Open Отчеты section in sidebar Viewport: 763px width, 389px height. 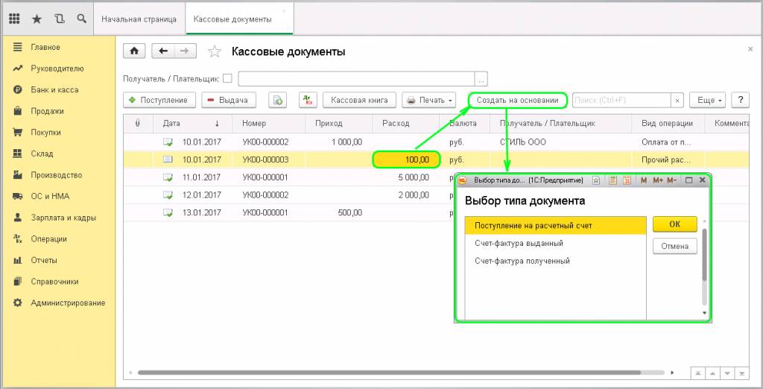(x=44, y=261)
